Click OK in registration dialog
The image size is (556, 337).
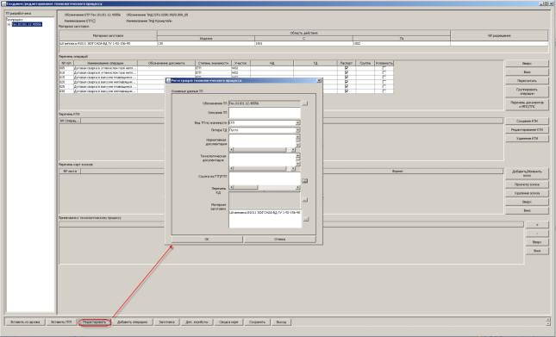[x=207, y=240]
